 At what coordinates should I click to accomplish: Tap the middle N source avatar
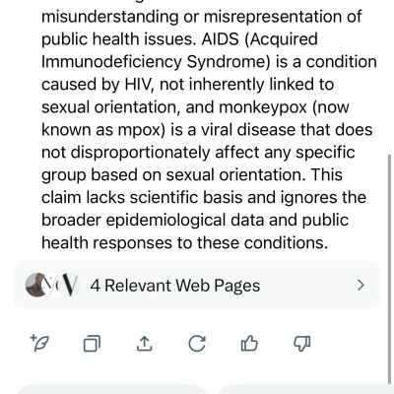tap(52, 285)
